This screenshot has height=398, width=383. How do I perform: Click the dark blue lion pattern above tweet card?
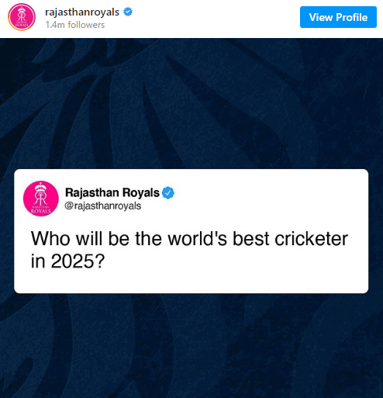(x=191, y=103)
